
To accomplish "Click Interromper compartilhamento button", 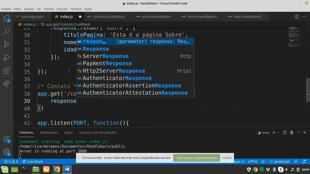I will pos(197,158).
